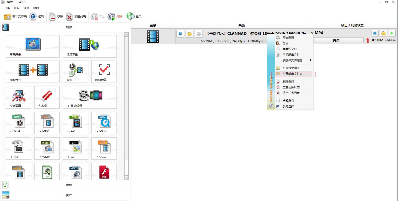Collapse the 视频 category header
The image size is (398, 201).
point(65,27)
